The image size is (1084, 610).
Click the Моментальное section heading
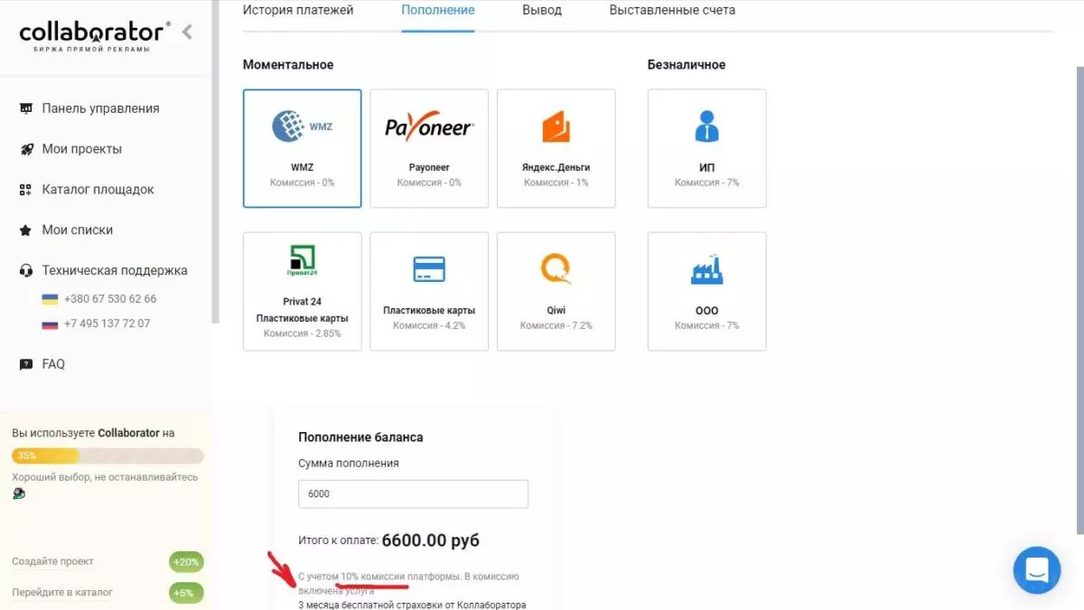point(288,65)
